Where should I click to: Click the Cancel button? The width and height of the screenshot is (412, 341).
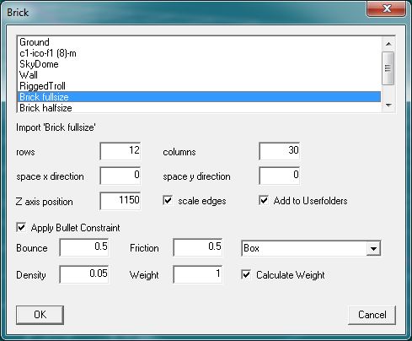click(x=372, y=315)
